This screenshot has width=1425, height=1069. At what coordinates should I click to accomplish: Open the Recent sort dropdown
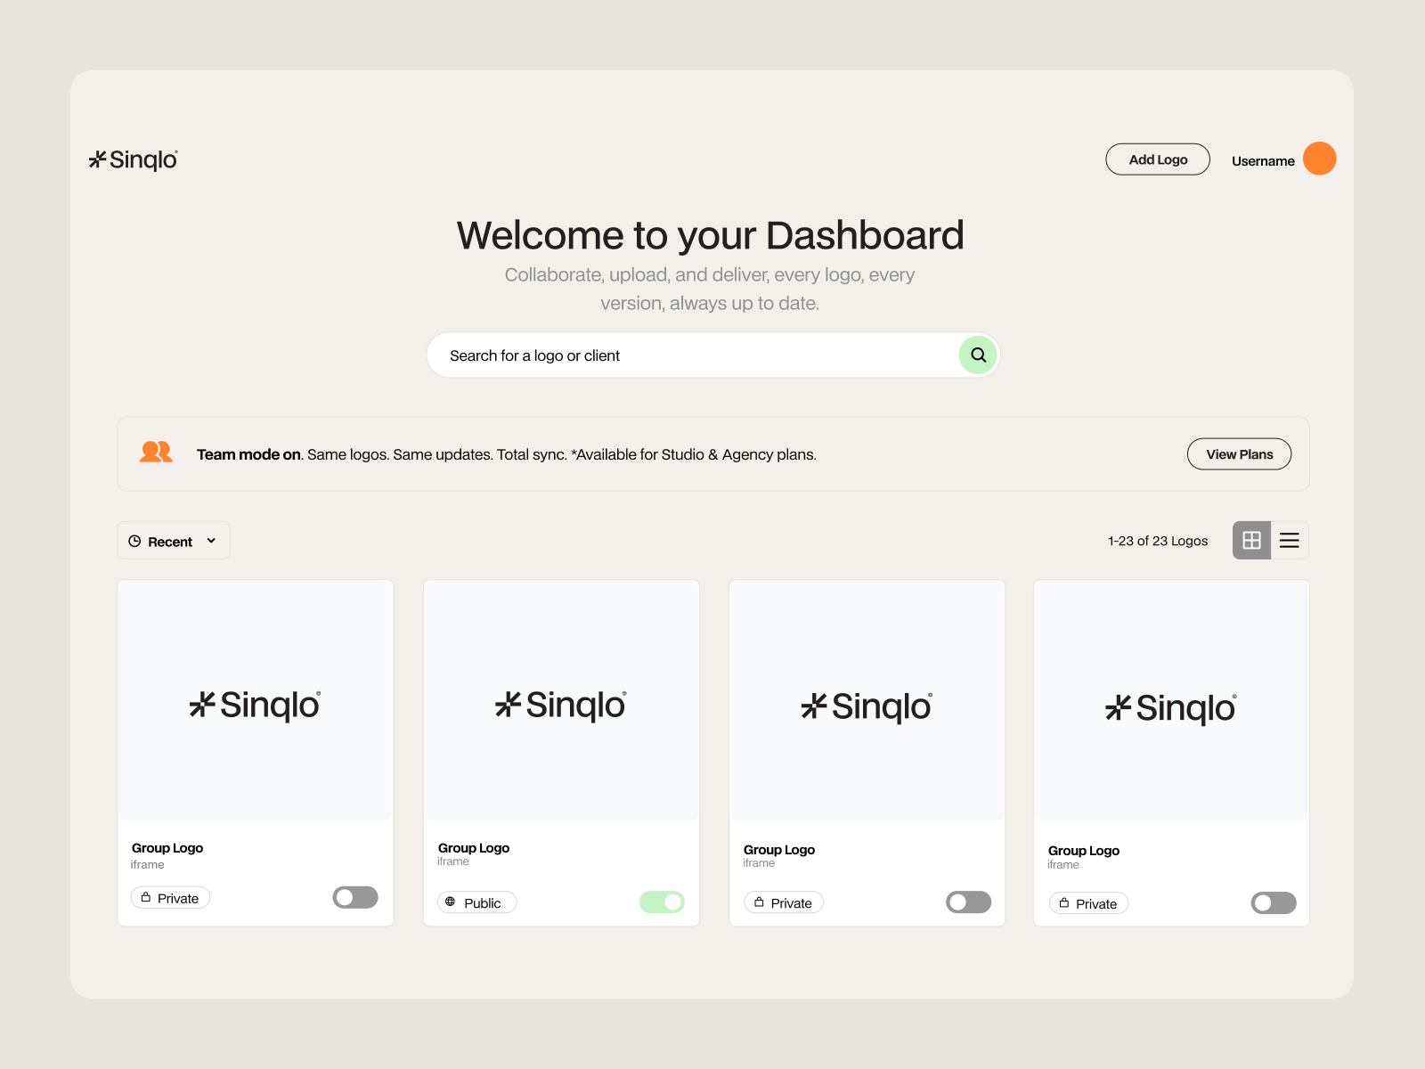(x=173, y=540)
